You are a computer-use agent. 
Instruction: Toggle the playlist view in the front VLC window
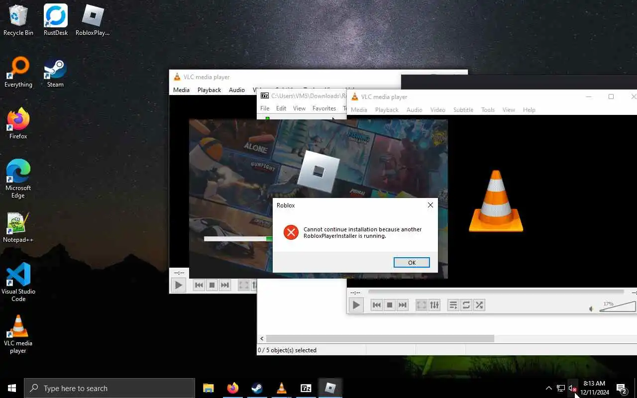(x=453, y=305)
